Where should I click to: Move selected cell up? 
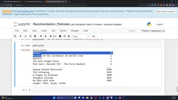[x=41, y=36]
